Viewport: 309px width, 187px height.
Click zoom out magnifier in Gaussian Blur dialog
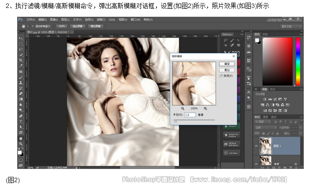(x=182, y=108)
